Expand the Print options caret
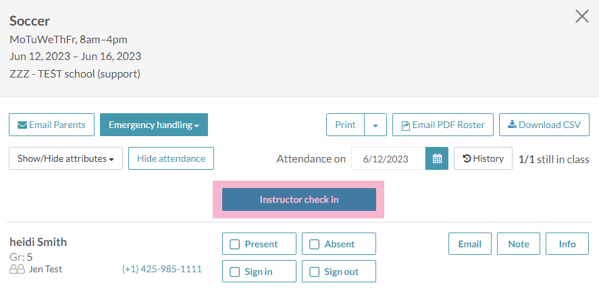 [x=375, y=125]
